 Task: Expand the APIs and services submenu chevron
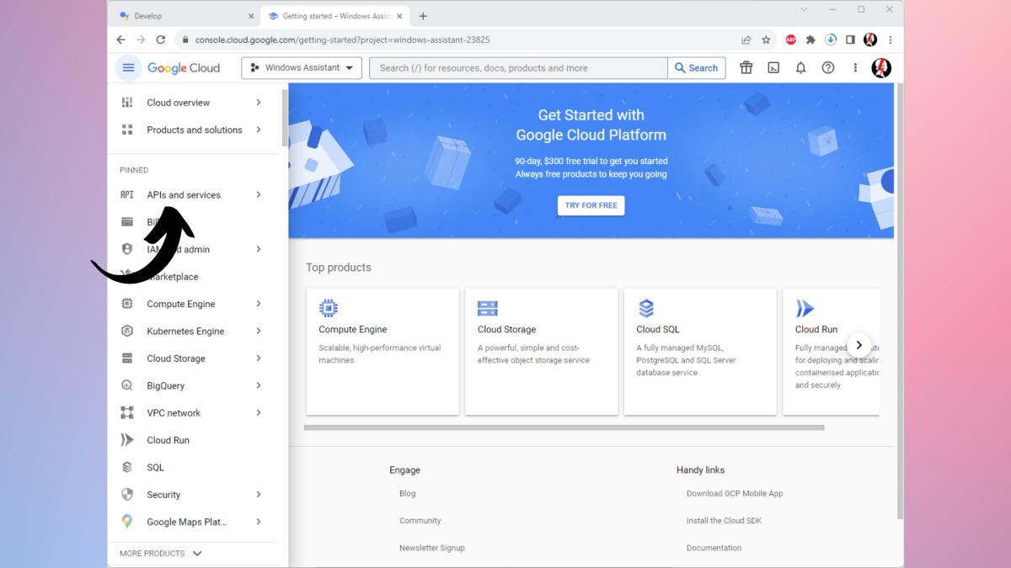(x=259, y=194)
